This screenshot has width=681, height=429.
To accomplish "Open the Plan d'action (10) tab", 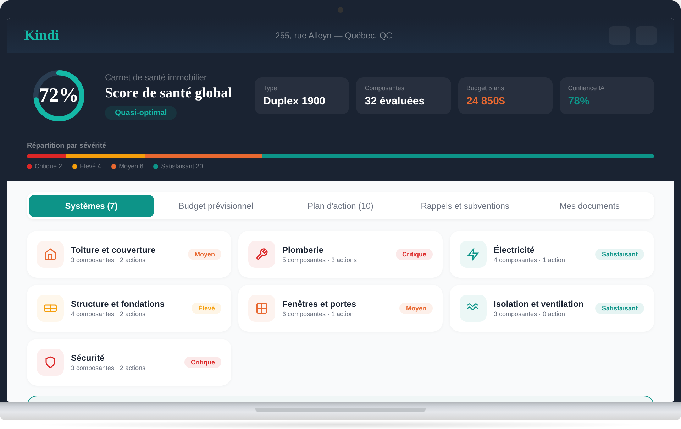I will pyautogui.click(x=340, y=206).
